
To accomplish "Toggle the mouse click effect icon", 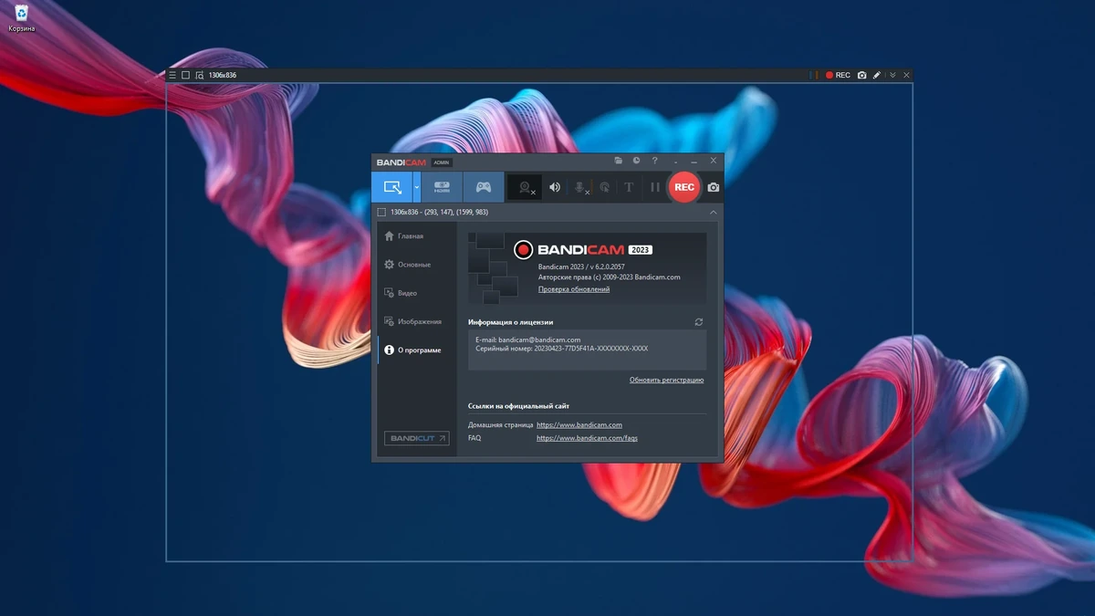I will (x=604, y=187).
